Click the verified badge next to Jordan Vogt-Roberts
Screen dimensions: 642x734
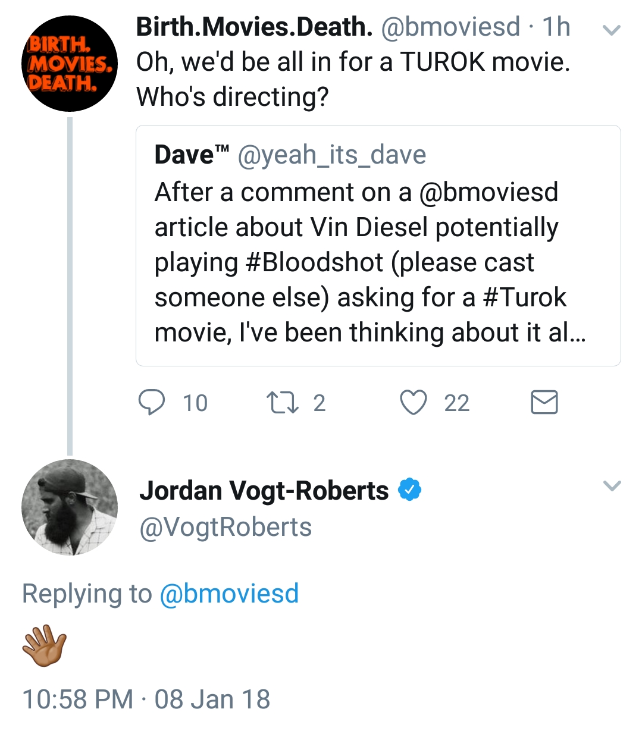click(x=411, y=490)
